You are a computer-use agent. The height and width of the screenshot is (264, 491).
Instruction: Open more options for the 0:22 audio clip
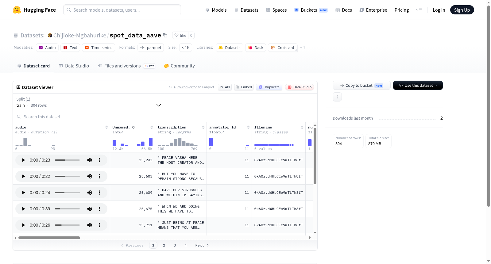pos(99,176)
